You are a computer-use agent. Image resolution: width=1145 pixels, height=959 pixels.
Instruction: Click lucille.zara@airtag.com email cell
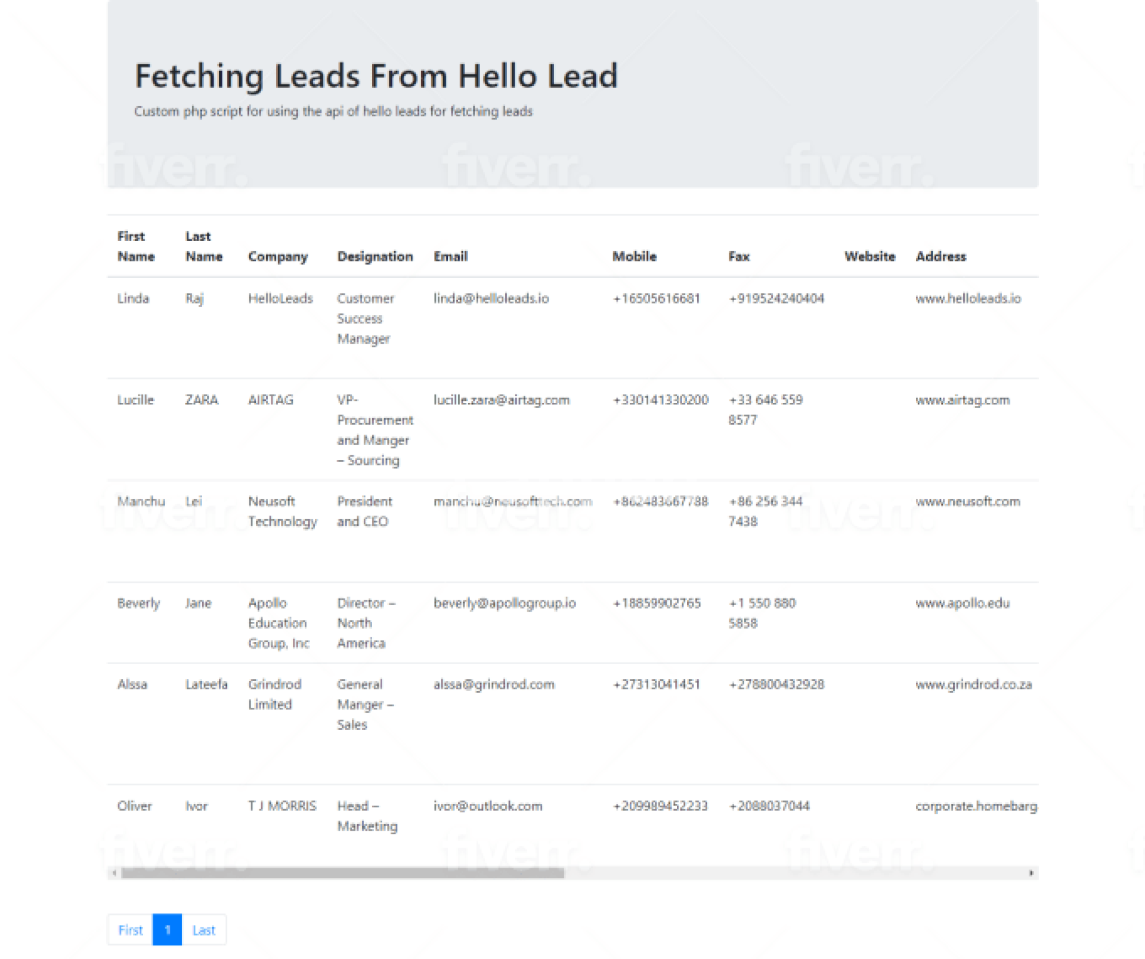pos(501,400)
